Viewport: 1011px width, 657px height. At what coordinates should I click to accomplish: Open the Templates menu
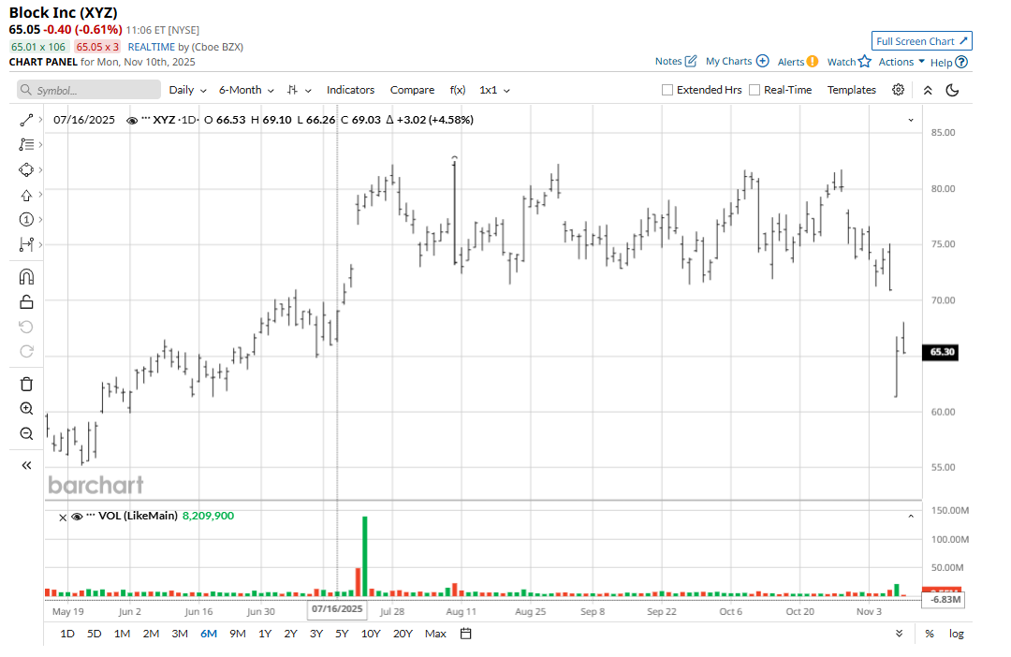coord(852,90)
